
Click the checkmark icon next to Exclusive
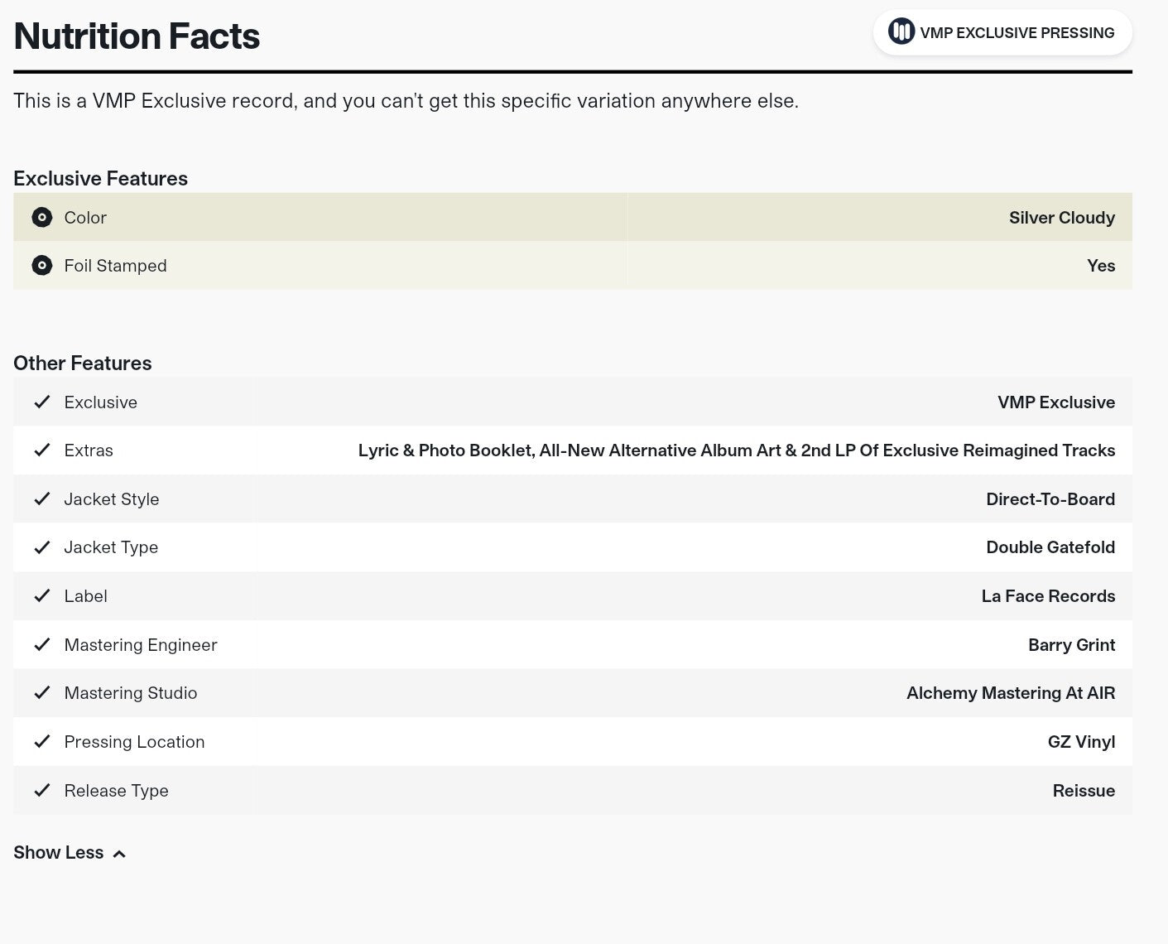[x=42, y=402]
